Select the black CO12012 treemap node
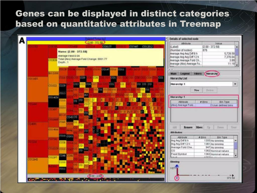Screen dimensions: 257x193 (148, 46)
